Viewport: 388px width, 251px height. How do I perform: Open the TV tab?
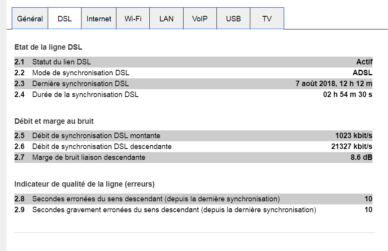coord(267,19)
